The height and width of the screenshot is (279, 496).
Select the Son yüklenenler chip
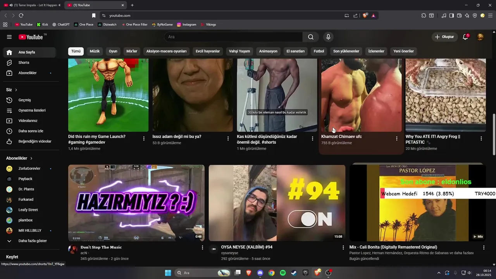(346, 51)
